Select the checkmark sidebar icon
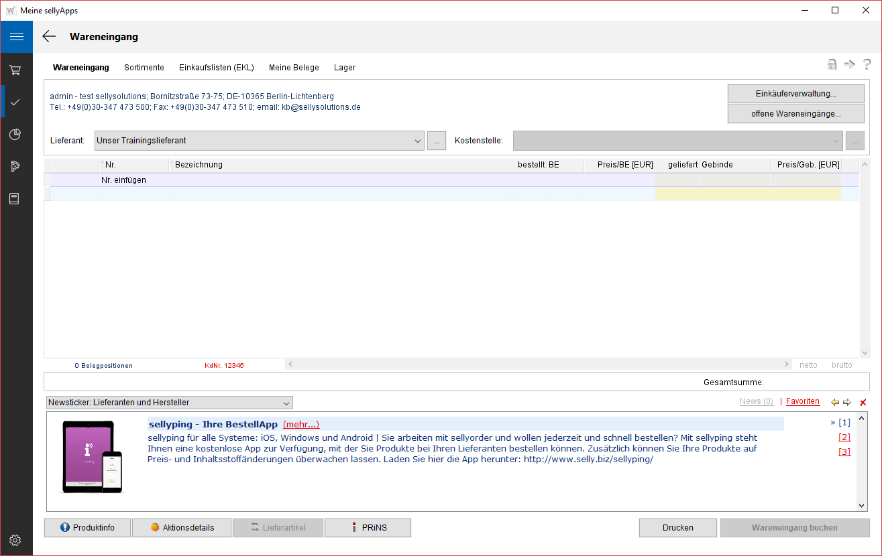Viewport: 882px width, 556px height. coord(15,102)
